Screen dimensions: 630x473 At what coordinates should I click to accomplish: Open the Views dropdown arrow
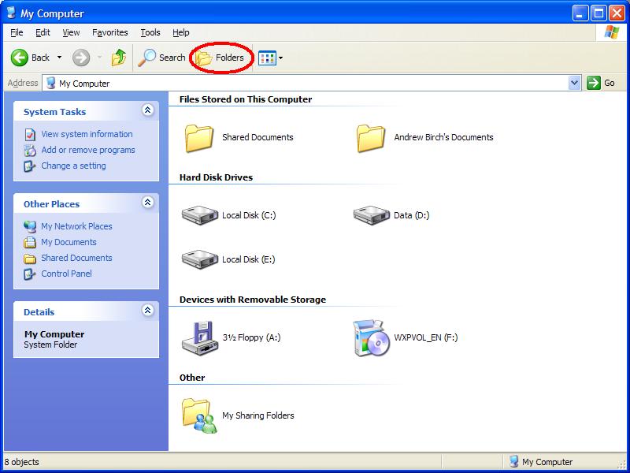[x=281, y=58]
